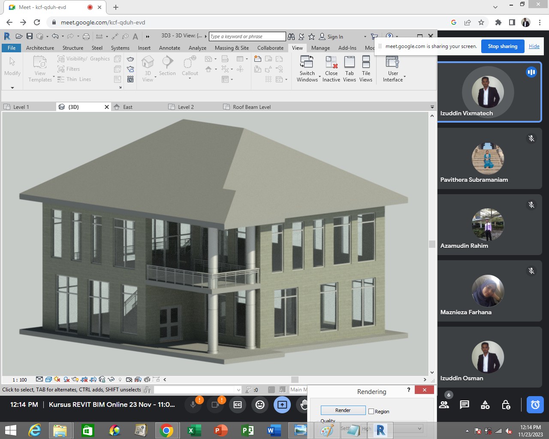Screen dimensions: 549x439
Task: Expand the Switch Windows dropdown arrow
Action: coord(320,77)
